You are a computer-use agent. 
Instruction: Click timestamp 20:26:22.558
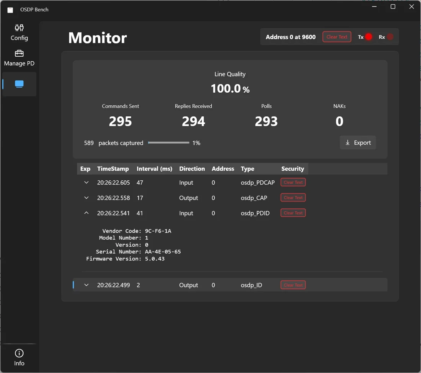point(114,198)
